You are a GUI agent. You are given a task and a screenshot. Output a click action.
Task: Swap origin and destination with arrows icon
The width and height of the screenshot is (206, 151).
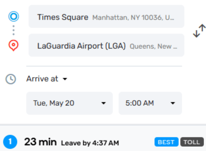(199, 31)
